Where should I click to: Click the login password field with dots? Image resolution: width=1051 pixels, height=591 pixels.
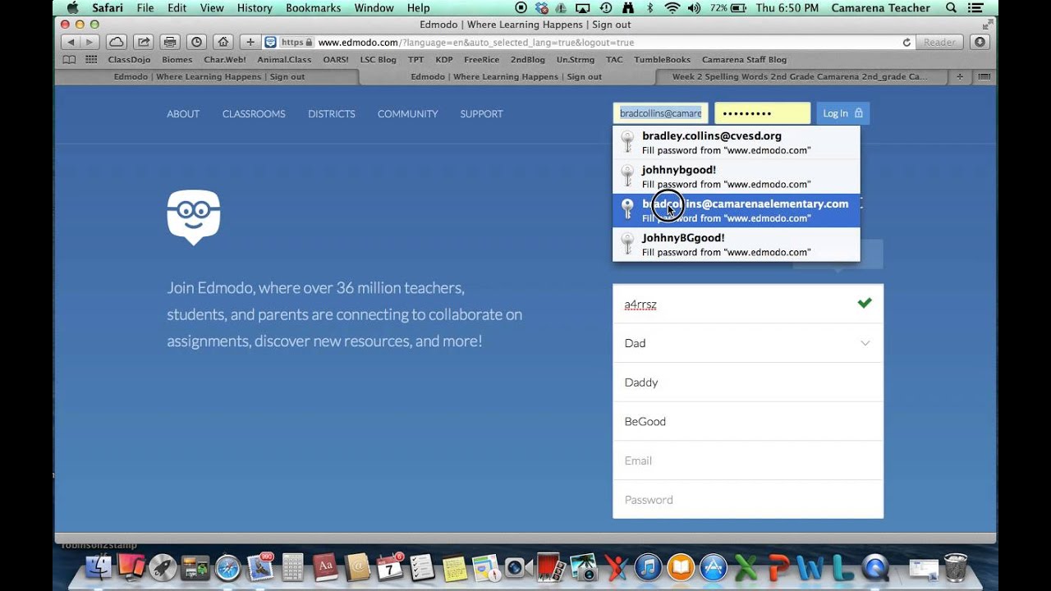tap(762, 113)
